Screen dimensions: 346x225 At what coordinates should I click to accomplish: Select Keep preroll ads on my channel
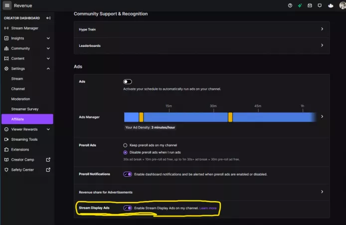pyautogui.click(x=125, y=145)
